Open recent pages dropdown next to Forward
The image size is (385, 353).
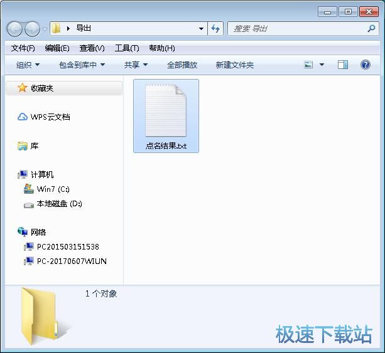point(45,29)
